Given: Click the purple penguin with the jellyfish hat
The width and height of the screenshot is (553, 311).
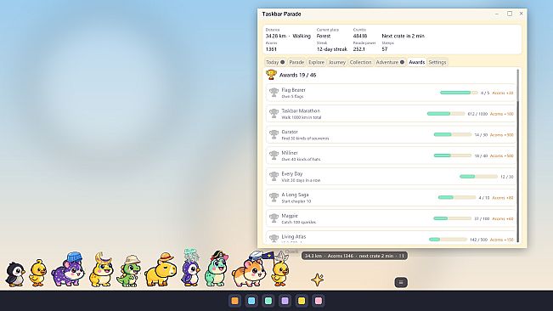Looking at the screenshot, I should coord(190,268).
